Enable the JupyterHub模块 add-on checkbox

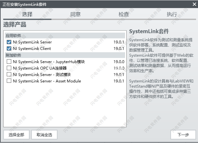pyautogui.click(x=9, y=62)
